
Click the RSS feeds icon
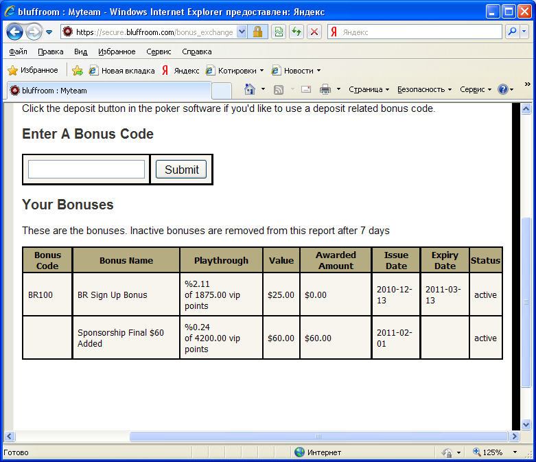tap(279, 90)
